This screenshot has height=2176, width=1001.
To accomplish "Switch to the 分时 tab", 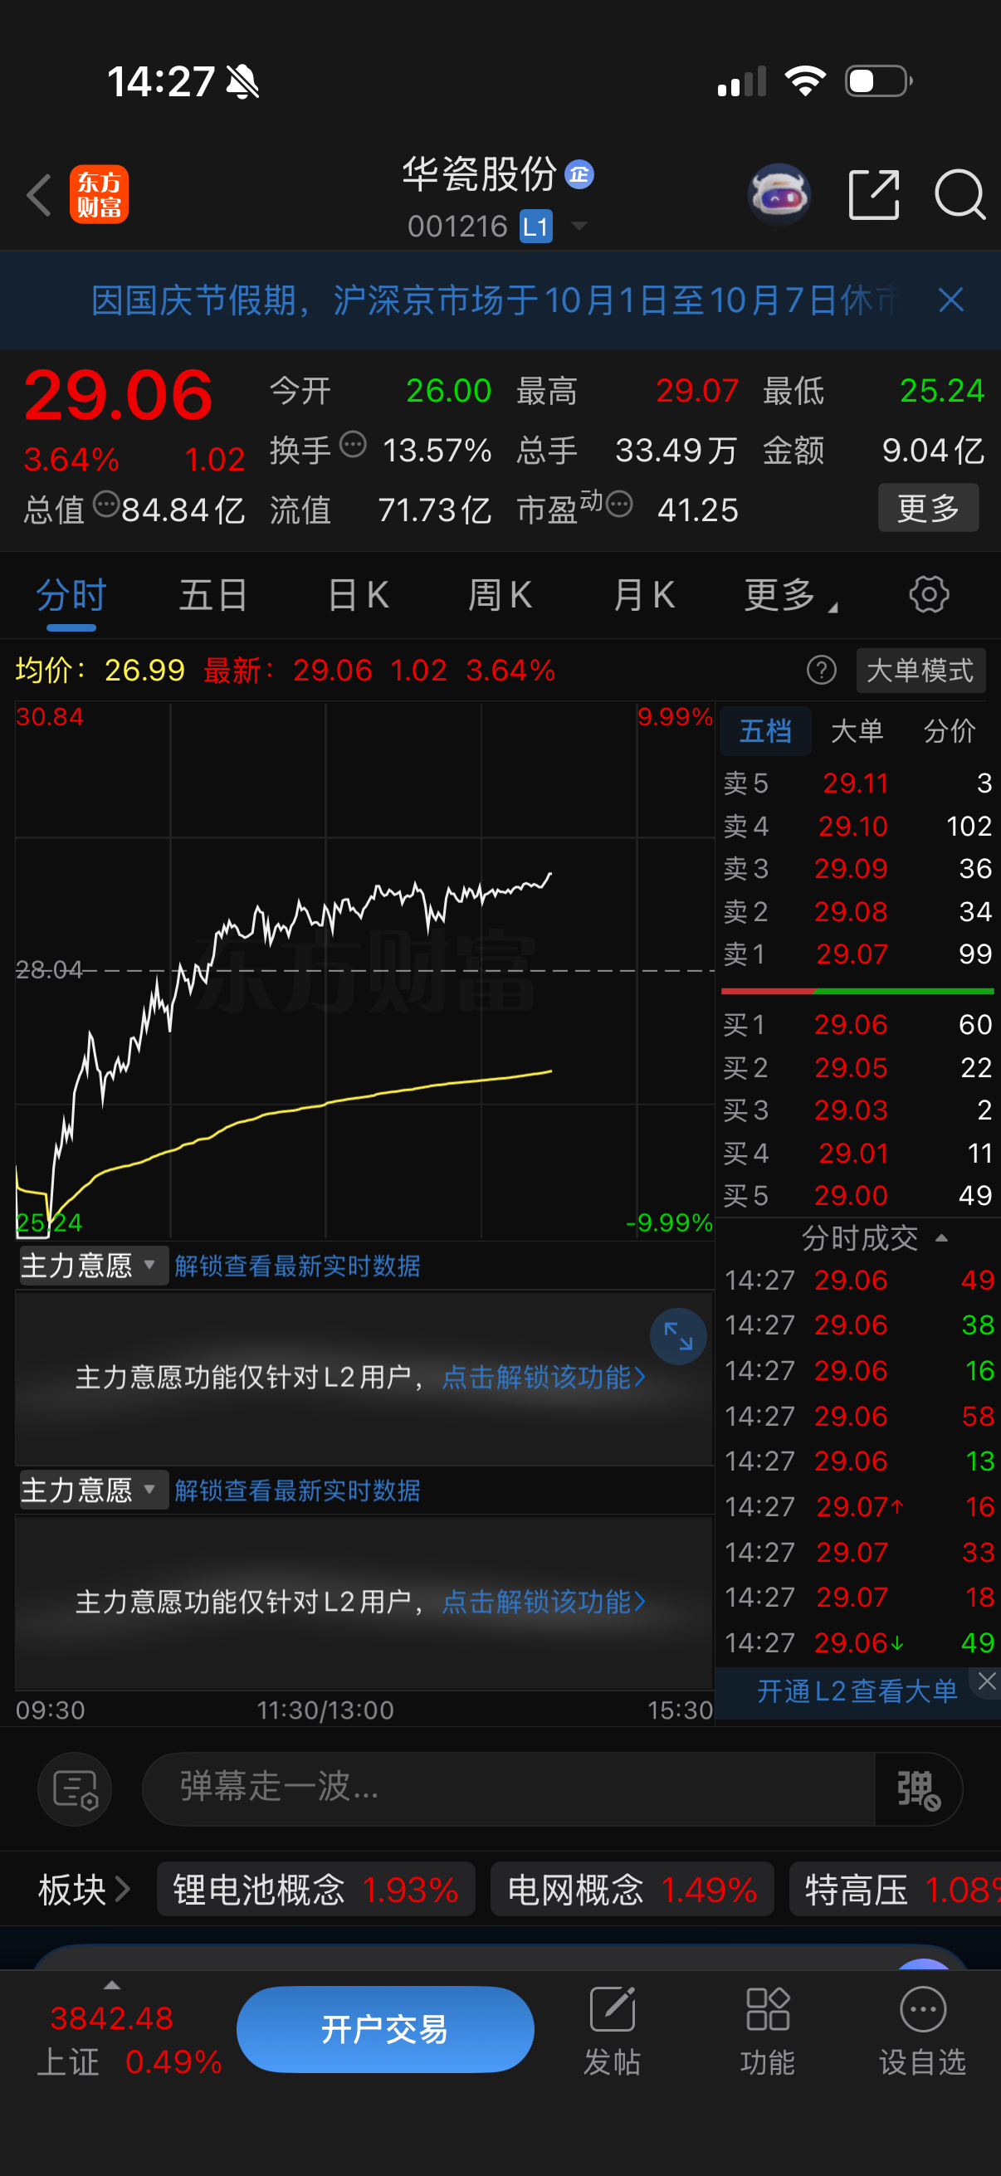I will point(72,596).
